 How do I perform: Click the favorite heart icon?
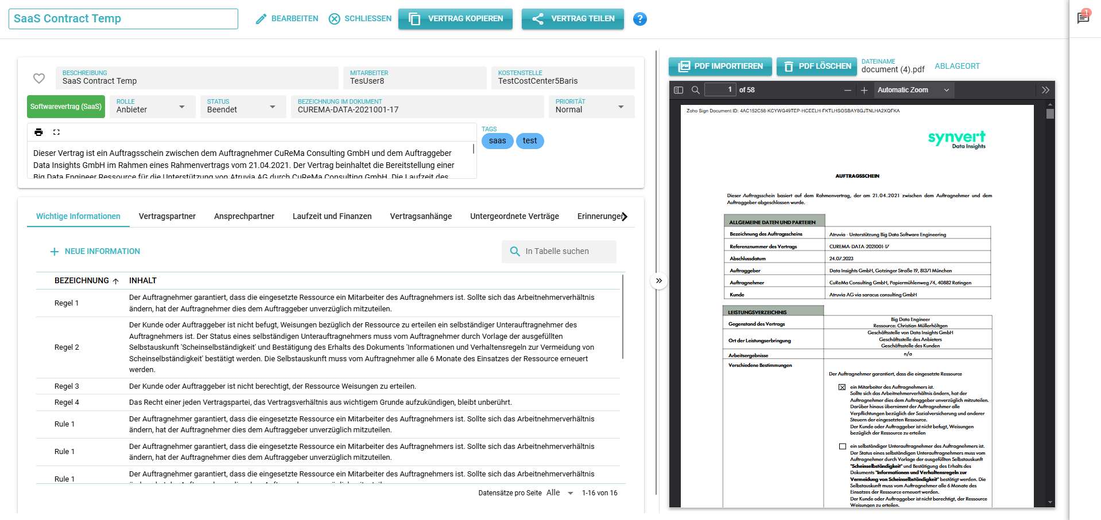pos(39,79)
